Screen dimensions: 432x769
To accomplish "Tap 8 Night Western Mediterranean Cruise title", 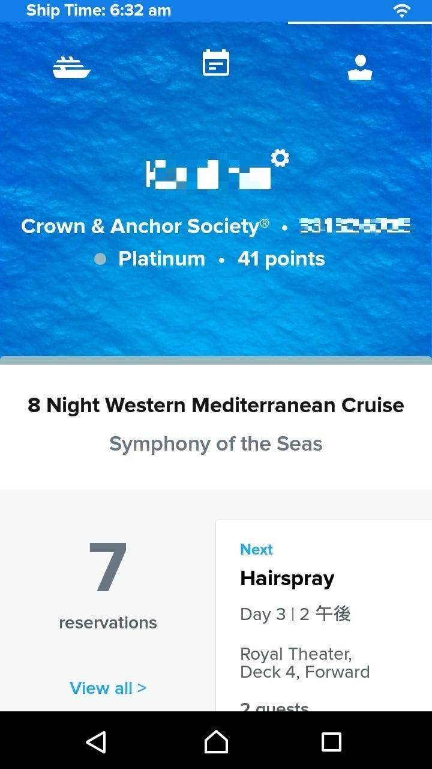I will 216,406.
